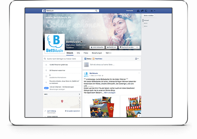Screen dimensions: 197x139
Task: Jump to 2015 in timeline navigator
Action: tap(145, 23)
